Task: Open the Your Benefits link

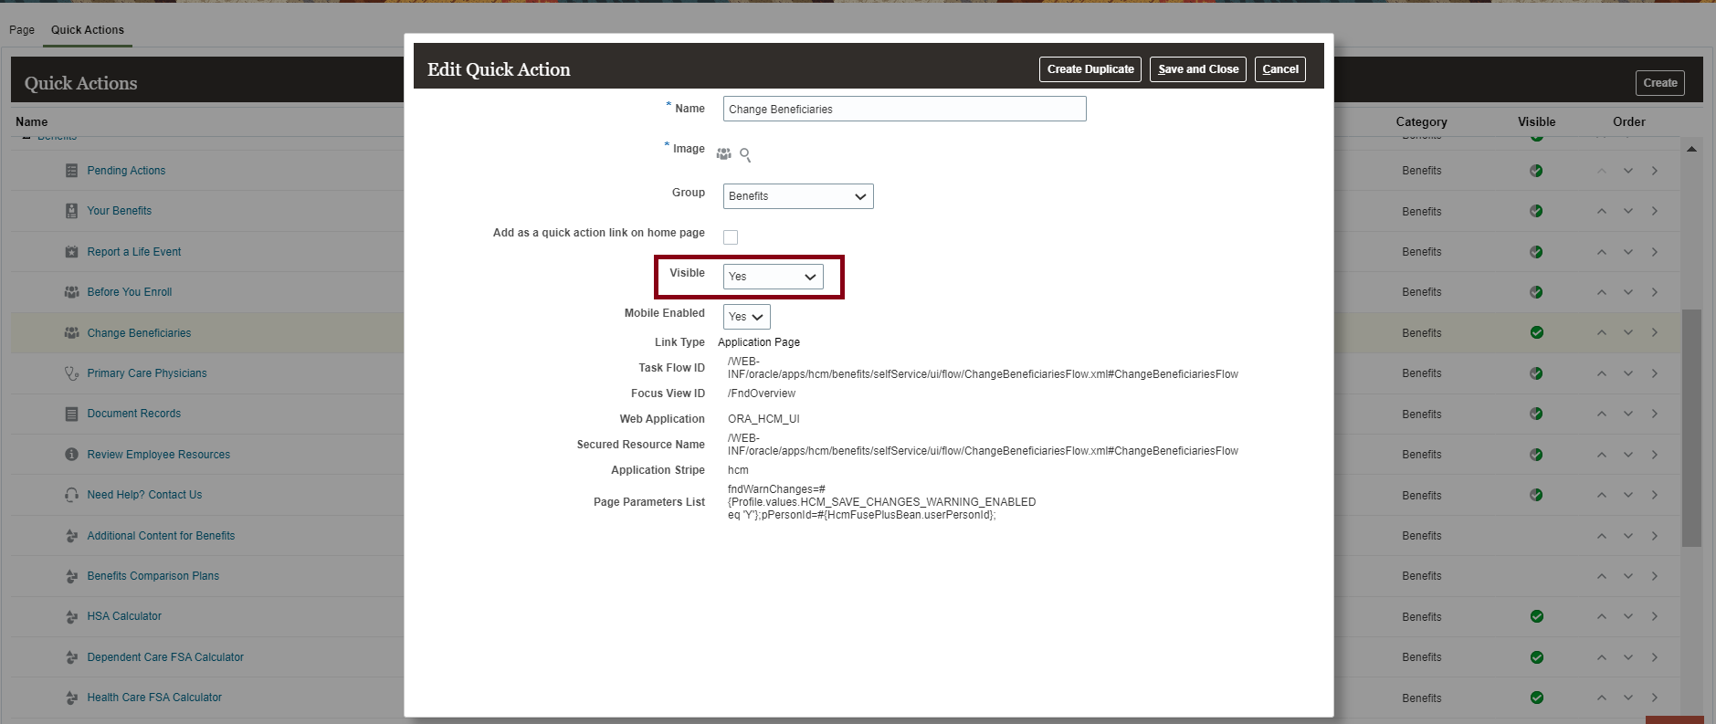Action: [x=120, y=211]
